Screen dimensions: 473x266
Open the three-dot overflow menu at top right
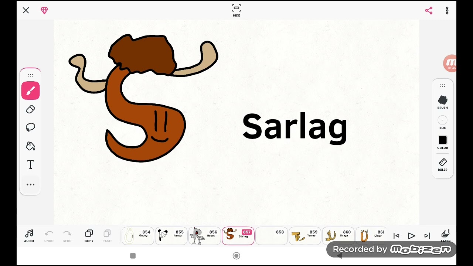coord(447,10)
